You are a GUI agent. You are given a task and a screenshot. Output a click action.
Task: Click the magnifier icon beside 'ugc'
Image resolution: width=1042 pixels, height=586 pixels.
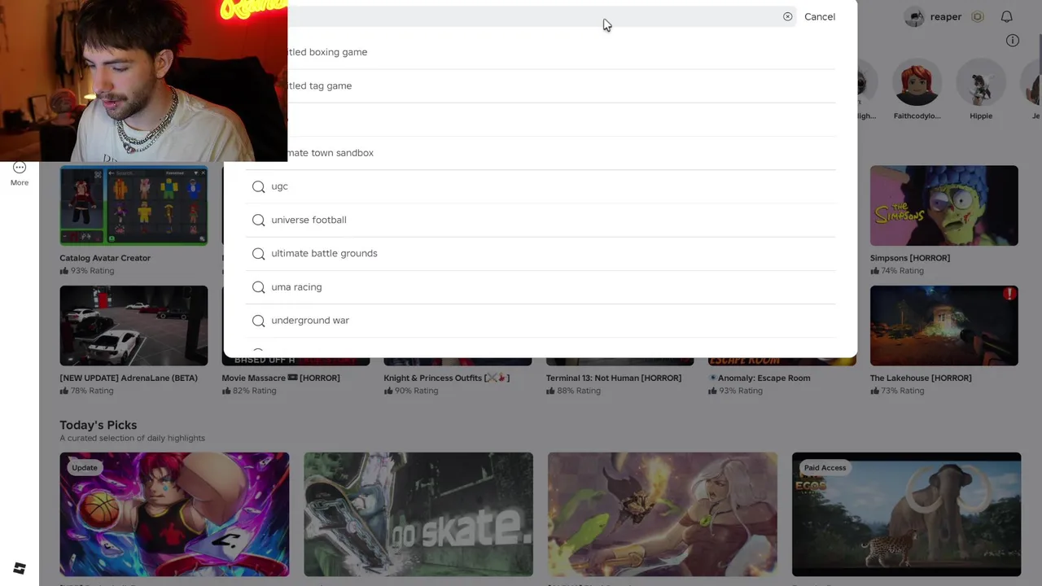(x=258, y=186)
